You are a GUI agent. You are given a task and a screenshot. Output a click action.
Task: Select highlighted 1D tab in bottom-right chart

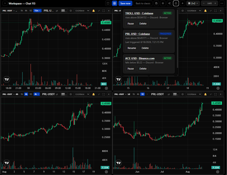(143, 94)
